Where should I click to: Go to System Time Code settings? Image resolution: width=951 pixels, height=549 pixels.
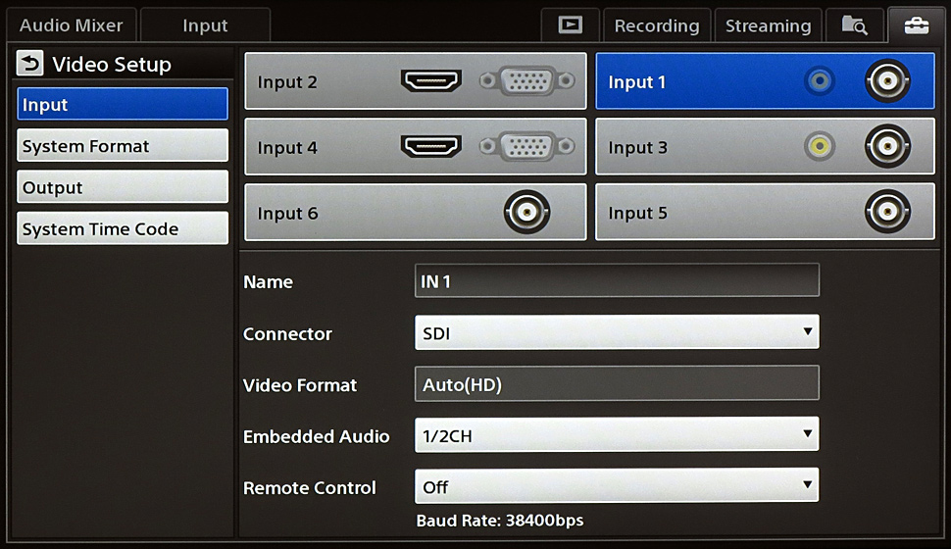[x=123, y=228]
